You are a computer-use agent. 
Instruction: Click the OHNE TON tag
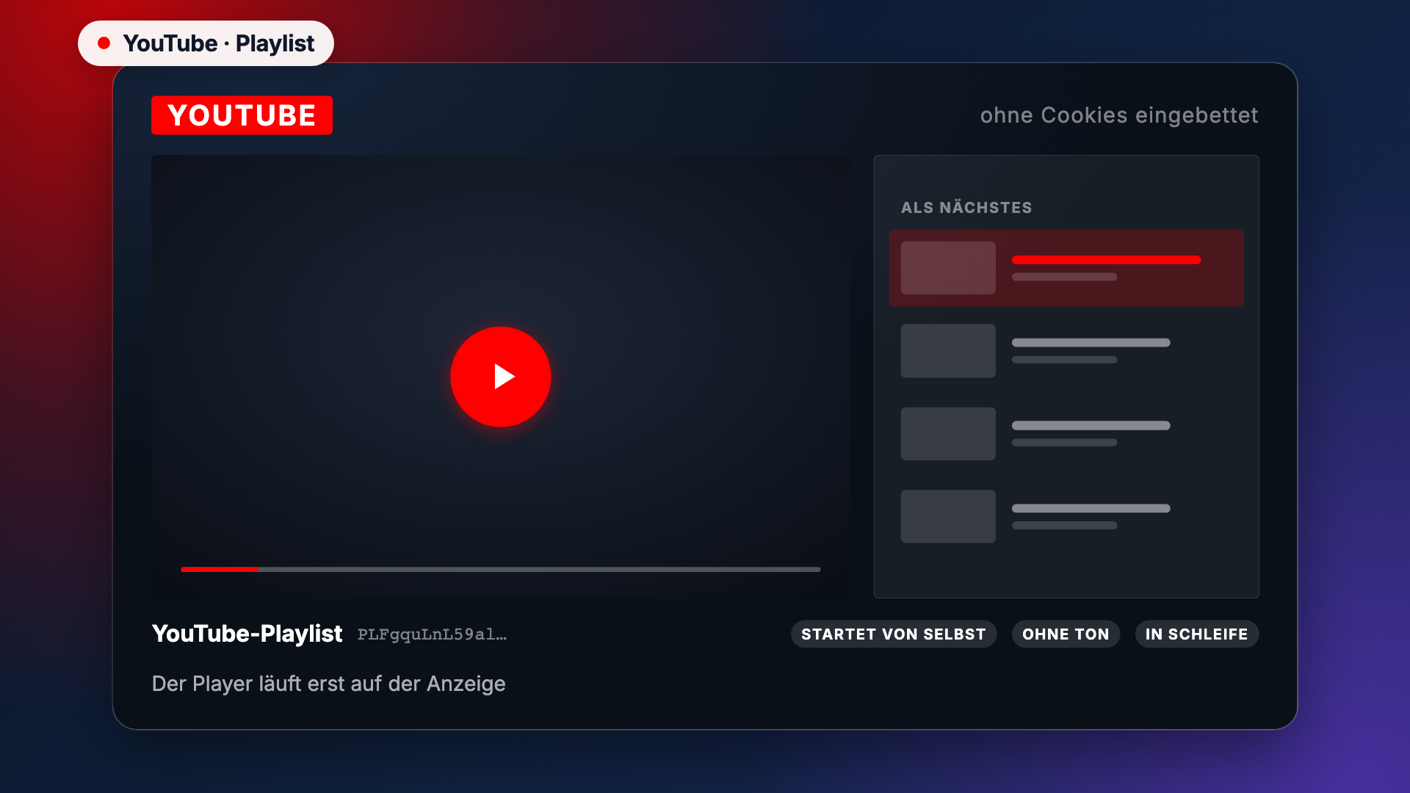[1066, 634]
